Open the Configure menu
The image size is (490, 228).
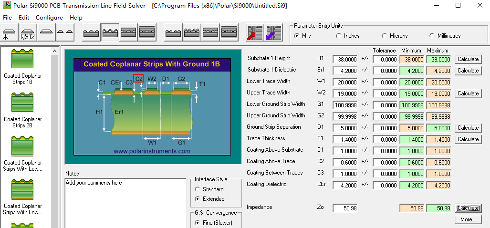(49, 18)
